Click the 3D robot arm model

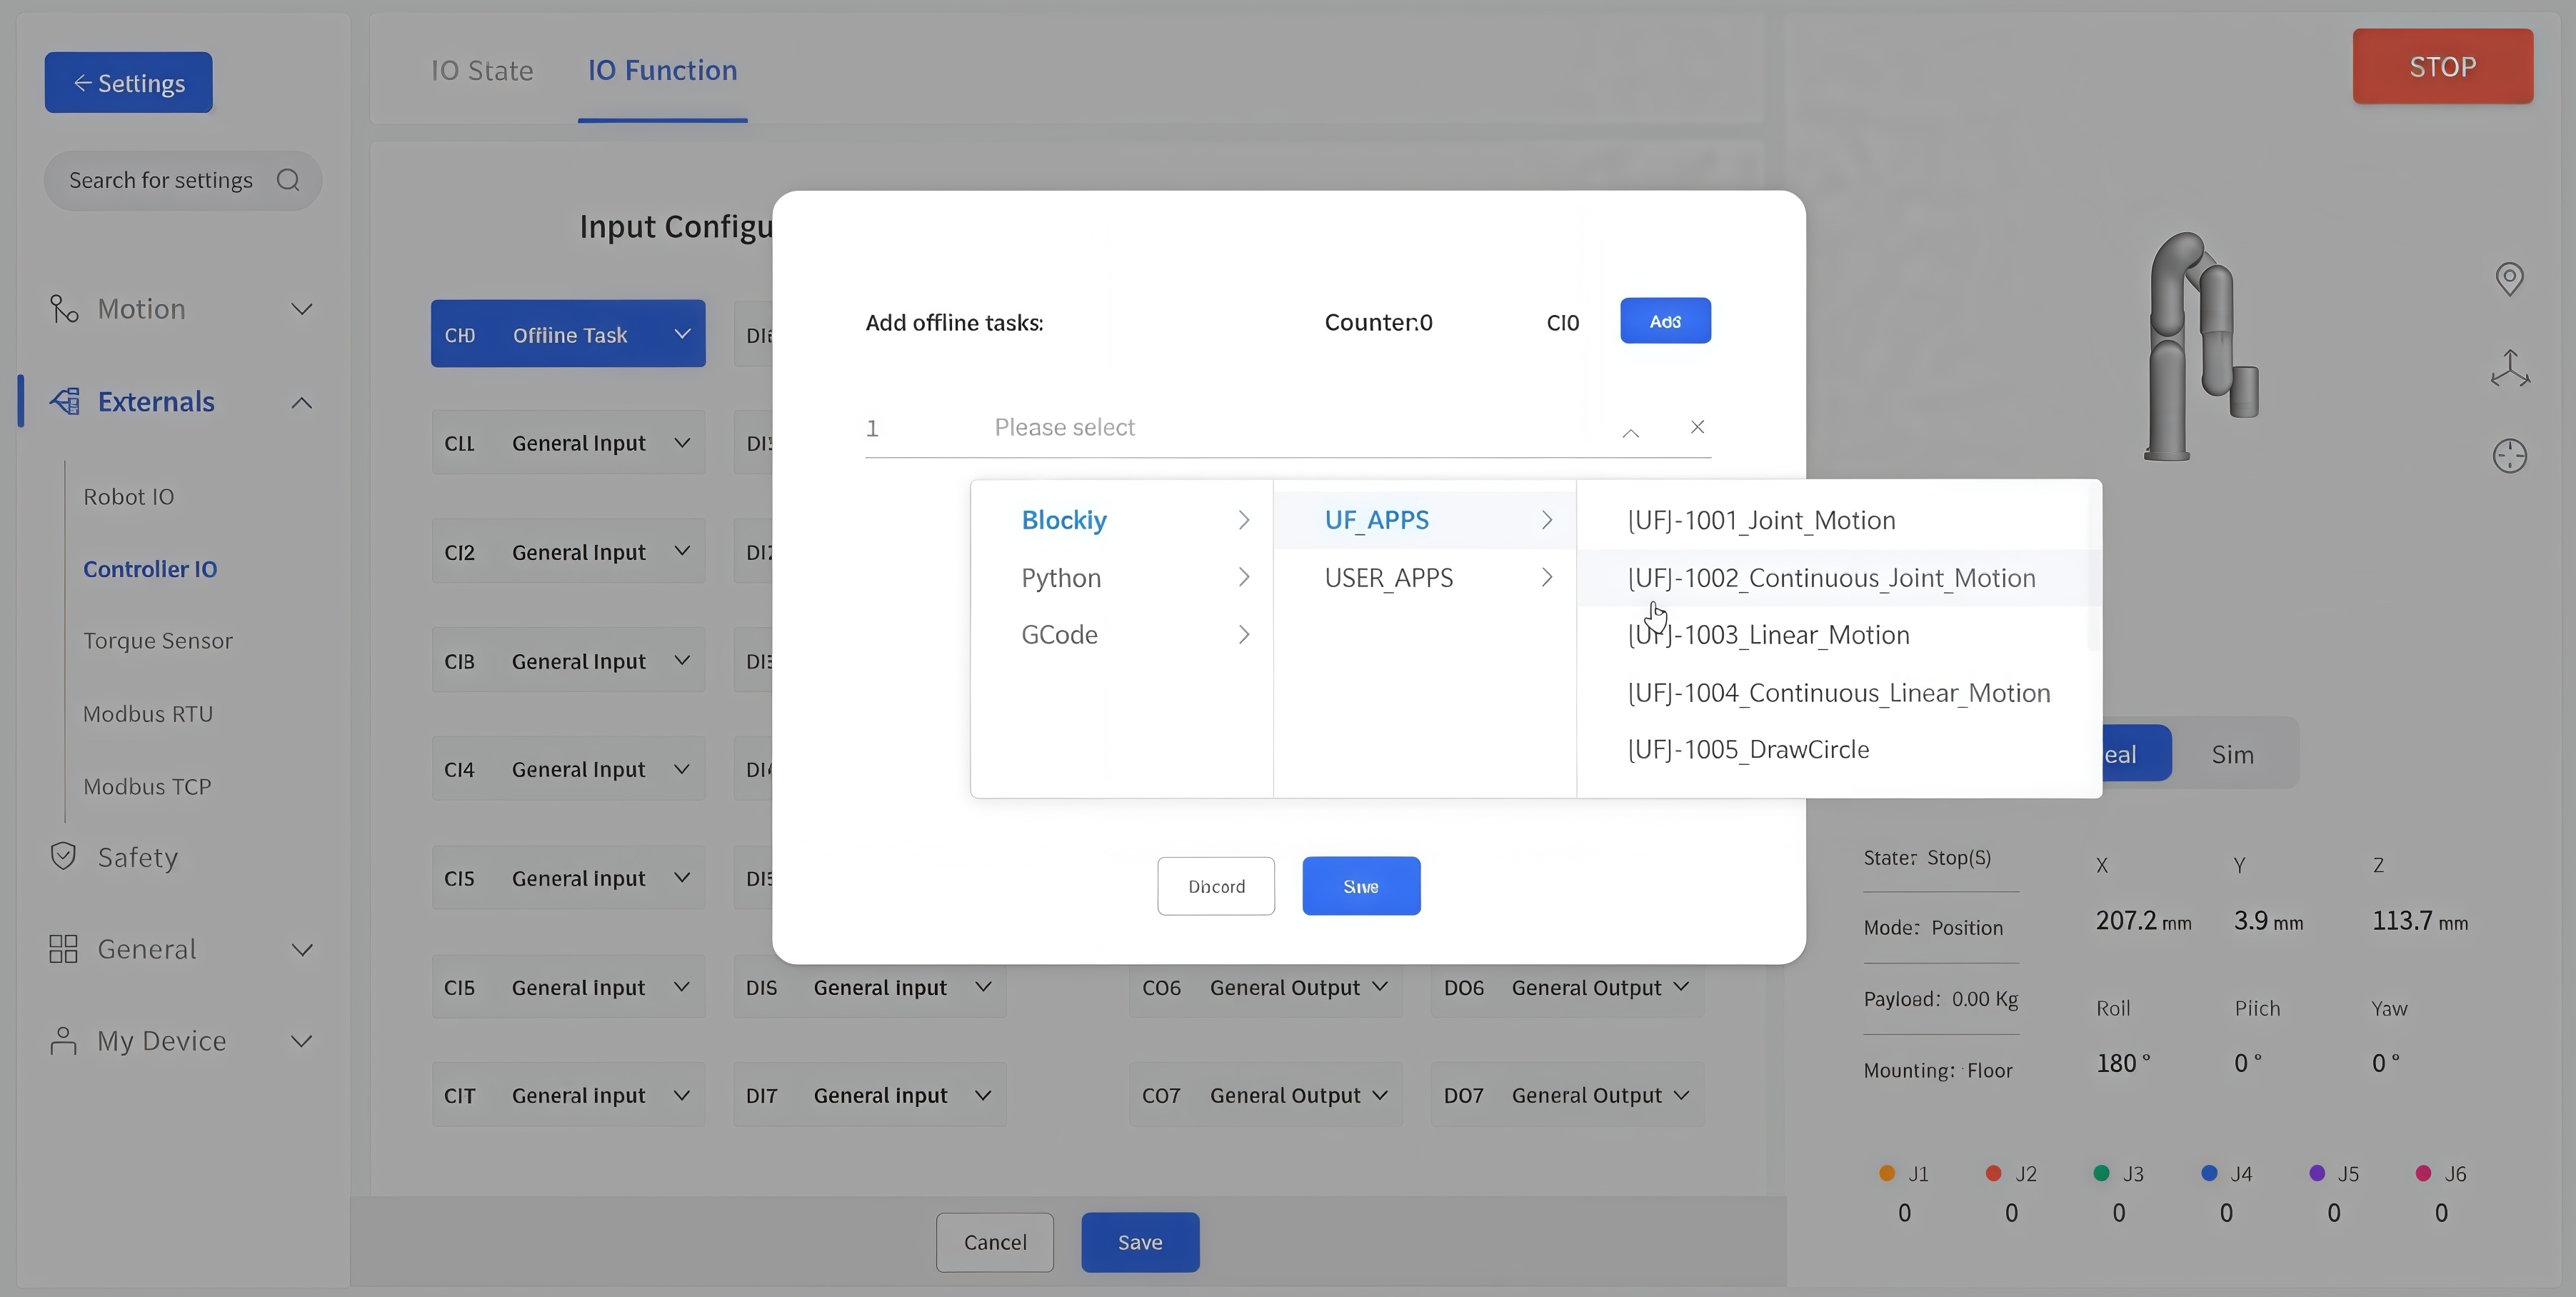[2200, 346]
